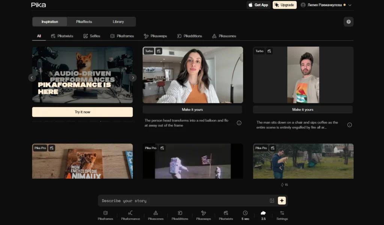
Task: Click the Upgrade button
Action: point(285,5)
